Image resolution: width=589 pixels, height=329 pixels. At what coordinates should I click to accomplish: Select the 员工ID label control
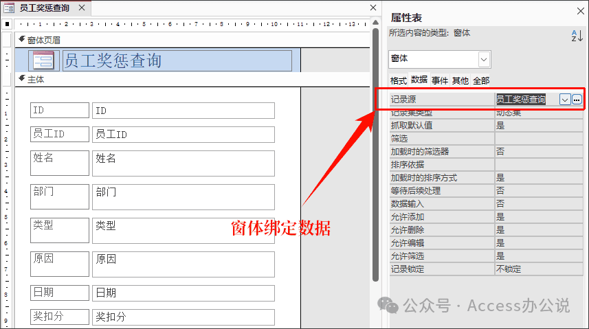point(60,134)
